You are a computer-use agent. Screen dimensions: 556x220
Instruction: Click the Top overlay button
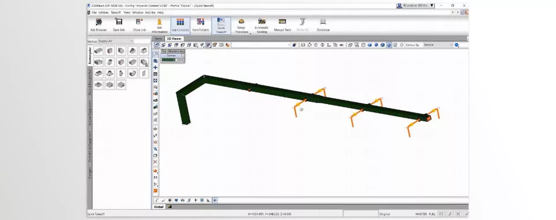point(164,51)
